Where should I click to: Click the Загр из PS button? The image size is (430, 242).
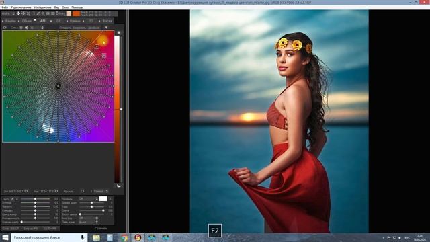[x=30, y=229]
